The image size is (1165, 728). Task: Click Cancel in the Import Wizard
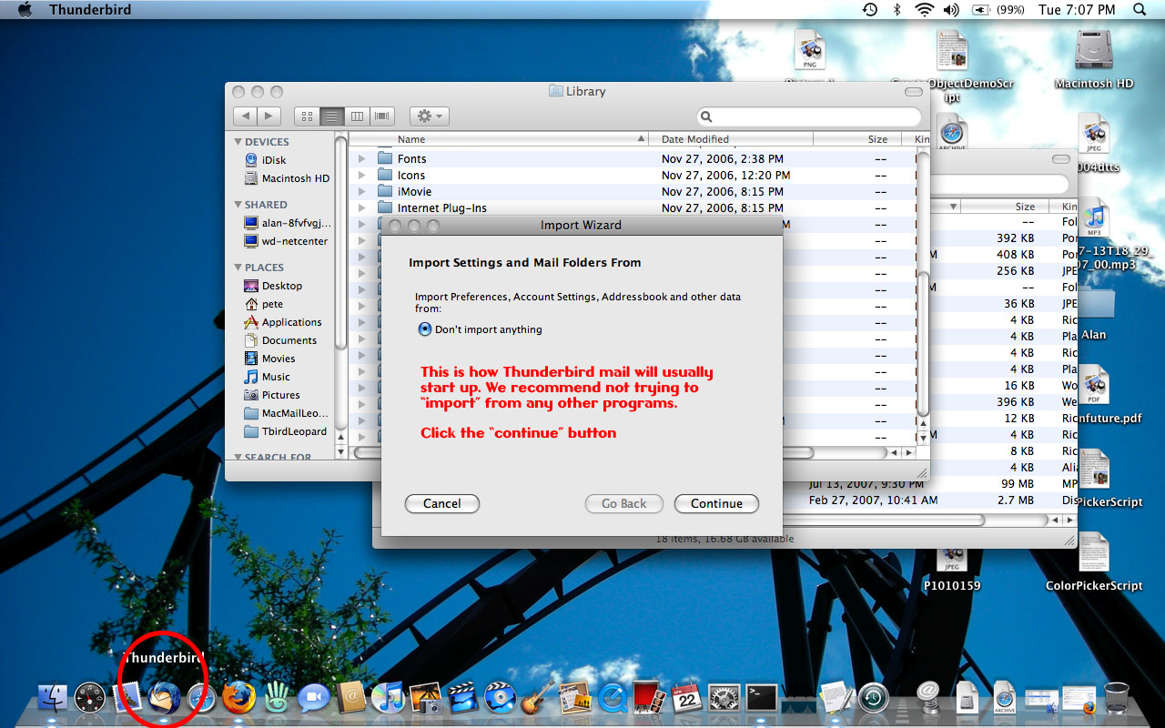[x=441, y=503]
